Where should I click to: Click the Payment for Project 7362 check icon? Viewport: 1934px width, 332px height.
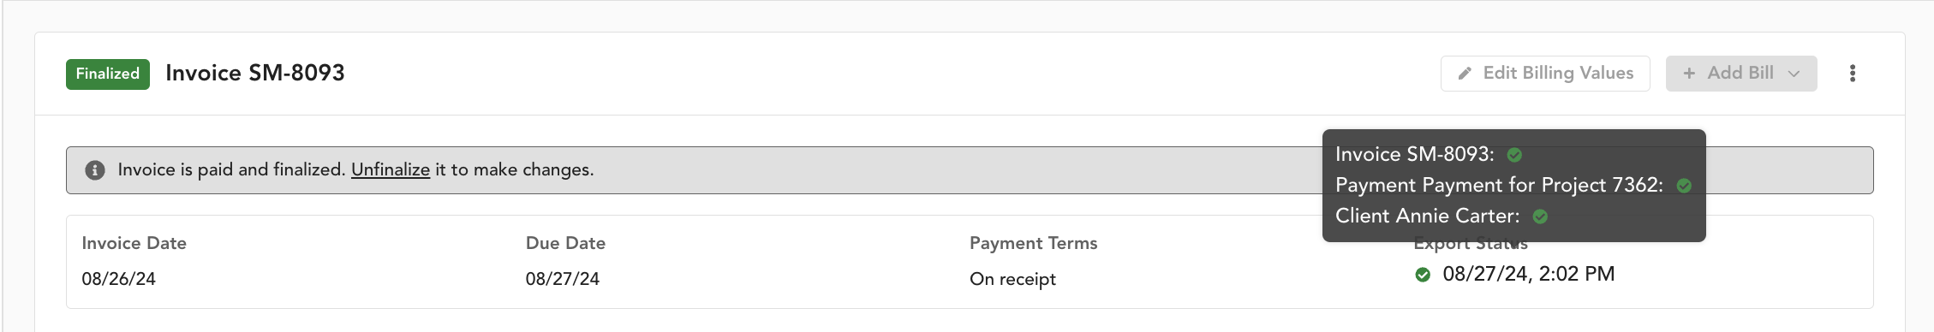coord(1684,186)
